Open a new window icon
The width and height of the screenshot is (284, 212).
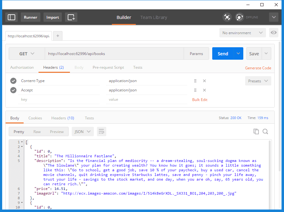[x=71, y=17]
